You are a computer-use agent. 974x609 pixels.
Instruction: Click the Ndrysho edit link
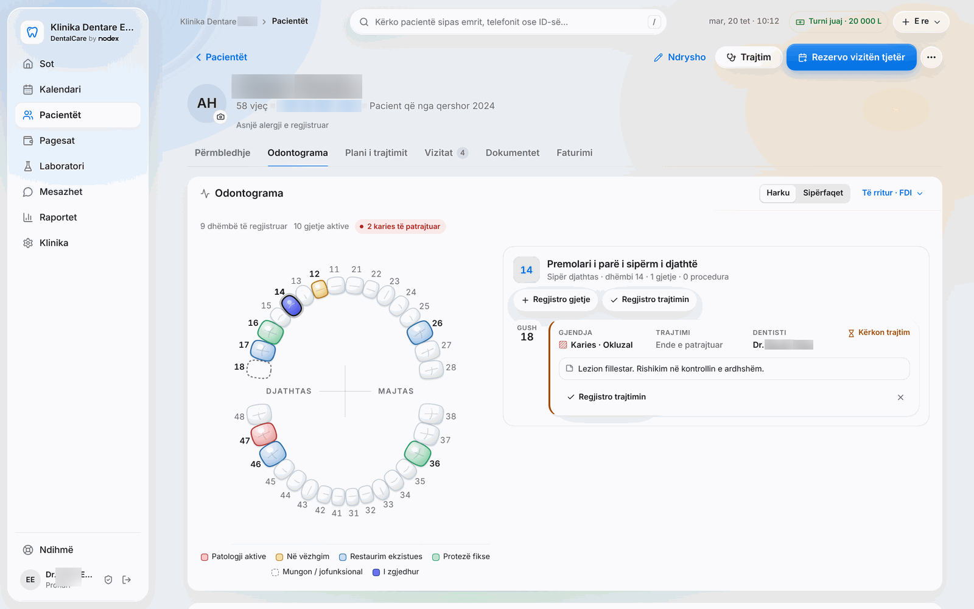pyautogui.click(x=679, y=57)
